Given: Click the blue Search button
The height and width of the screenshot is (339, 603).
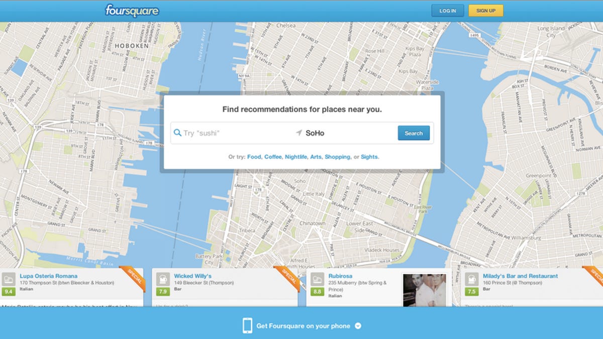Looking at the screenshot, I should point(414,133).
